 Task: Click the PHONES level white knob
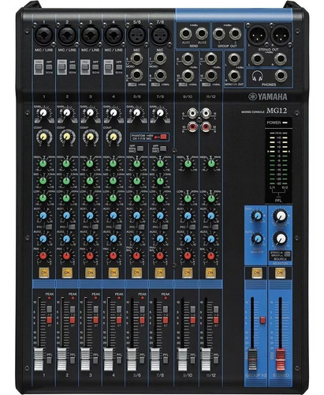point(281,238)
